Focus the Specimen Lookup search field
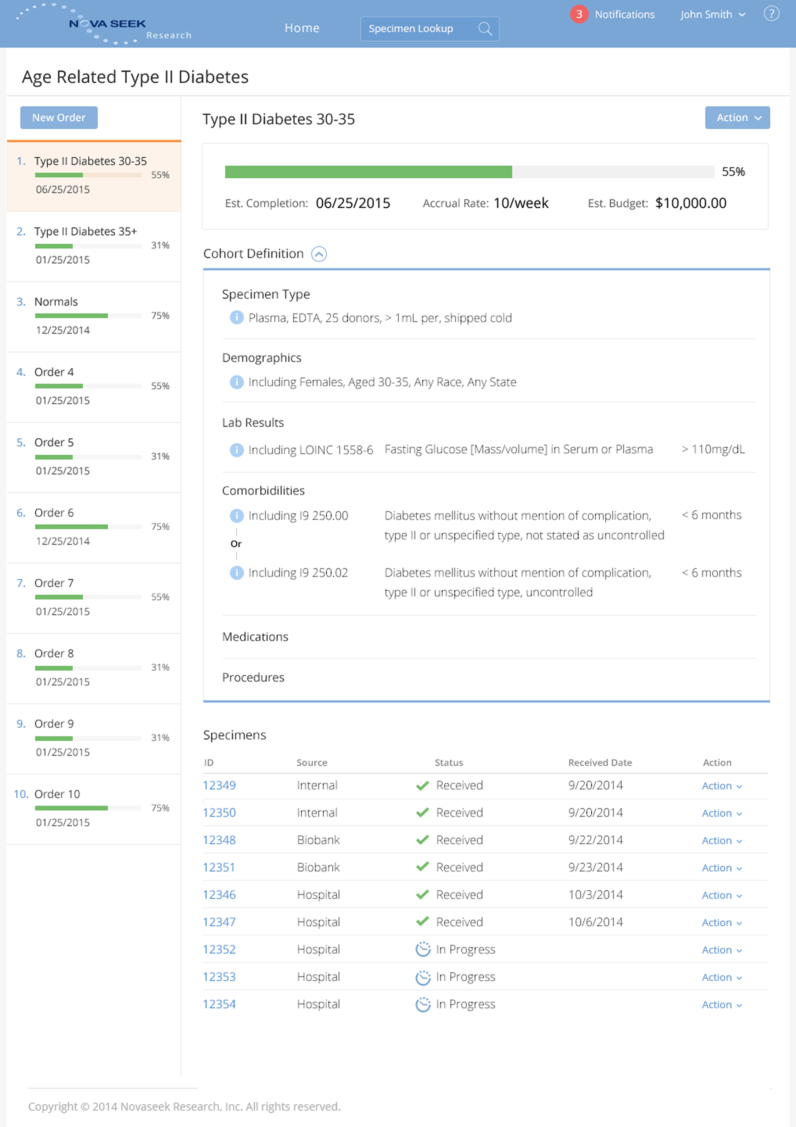The width and height of the screenshot is (796, 1127). pos(417,28)
